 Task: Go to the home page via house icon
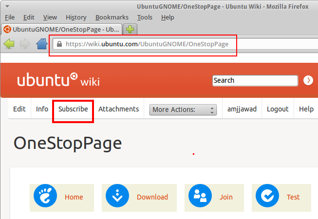pyautogui.click(x=42, y=44)
